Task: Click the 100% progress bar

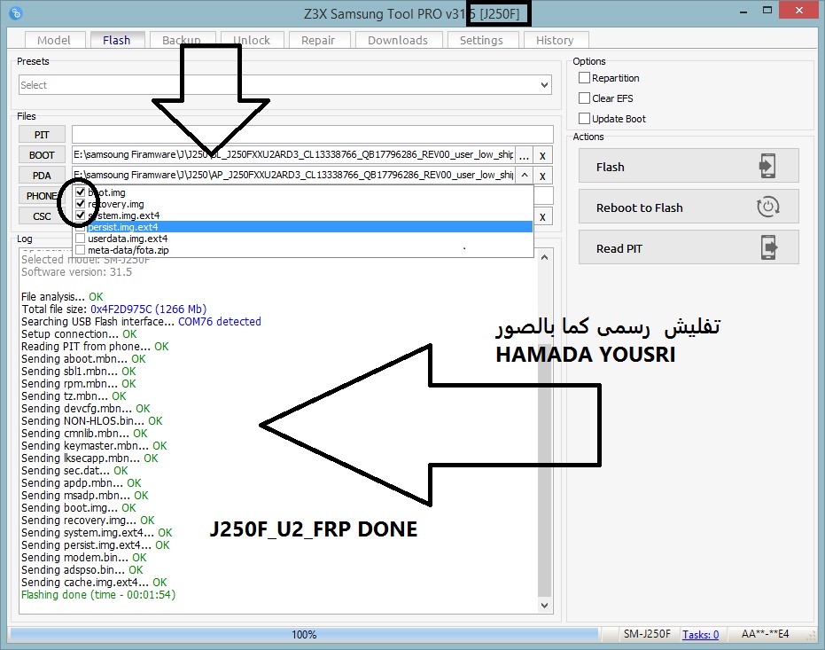Action: pos(304,635)
